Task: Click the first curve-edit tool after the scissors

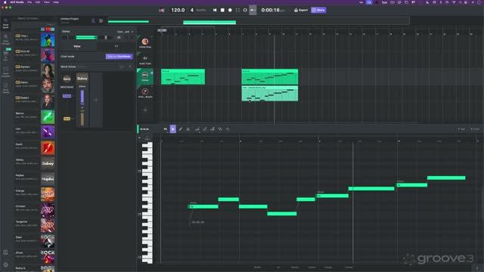Action: [x=197, y=129]
